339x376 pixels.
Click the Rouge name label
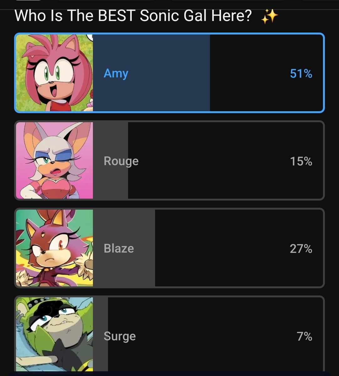point(121,162)
